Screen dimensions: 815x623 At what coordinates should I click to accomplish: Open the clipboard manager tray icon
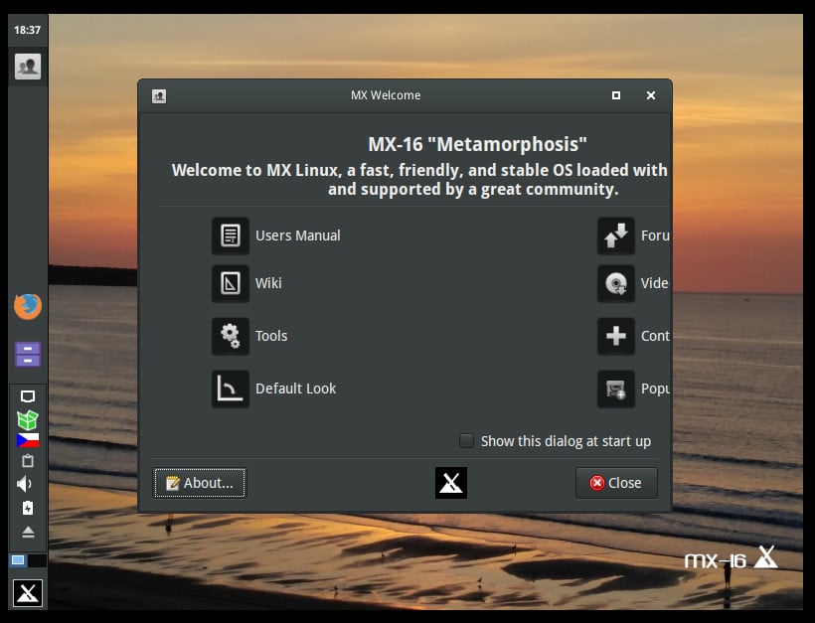pyautogui.click(x=28, y=461)
